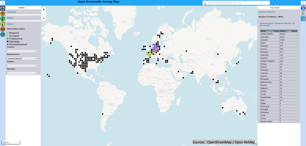Select the wind turbine energy icon
The width and height of the screenshot is (306, 146).
(2, 8)
